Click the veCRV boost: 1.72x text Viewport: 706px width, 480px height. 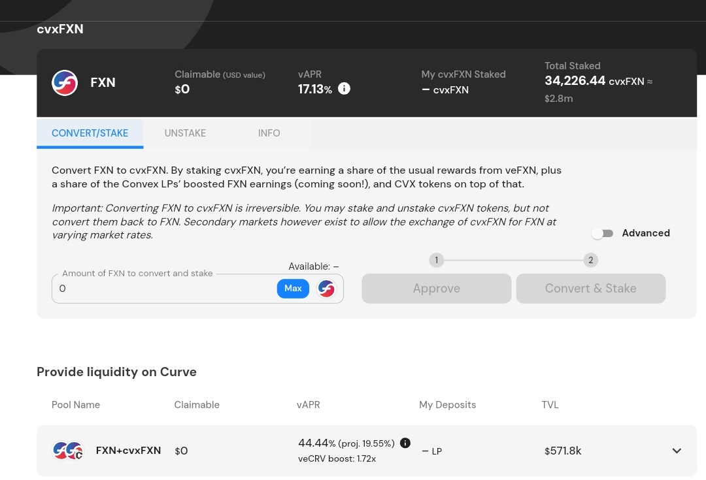coord(337,459)
